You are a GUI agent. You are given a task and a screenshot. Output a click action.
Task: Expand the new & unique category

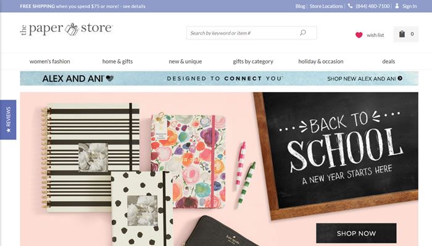tap(185, 61)
